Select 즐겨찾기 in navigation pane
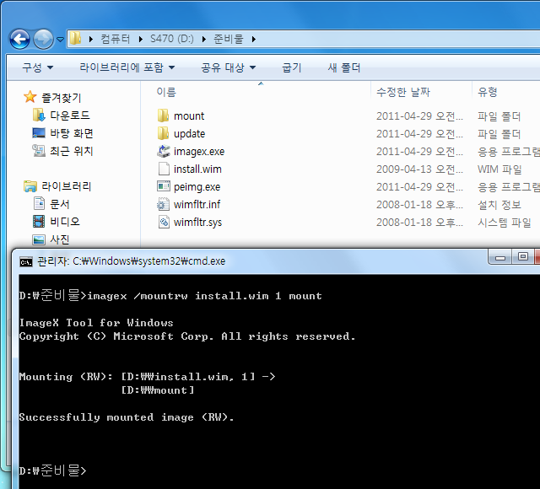 tap(62, 98)
